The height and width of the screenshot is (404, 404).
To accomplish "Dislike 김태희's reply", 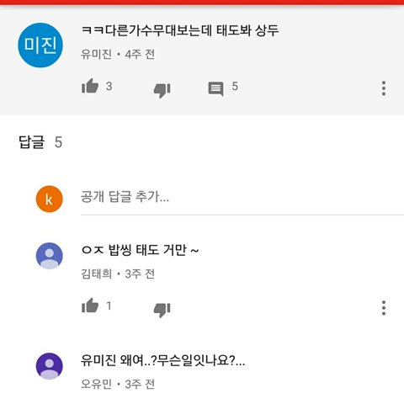I will tap(162, 310).
